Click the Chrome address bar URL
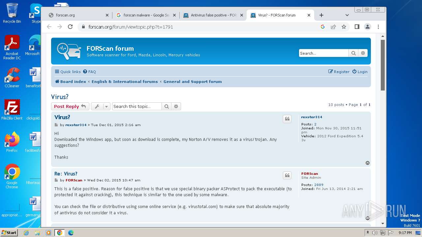This screenshot has width=422, height=237. pos(131,27)
